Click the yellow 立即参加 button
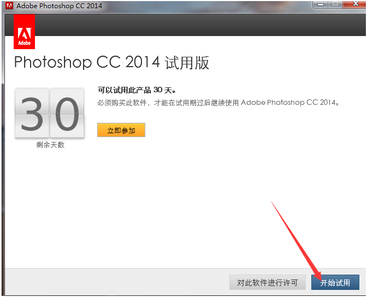The image size is (367, 297). point(121,130)
